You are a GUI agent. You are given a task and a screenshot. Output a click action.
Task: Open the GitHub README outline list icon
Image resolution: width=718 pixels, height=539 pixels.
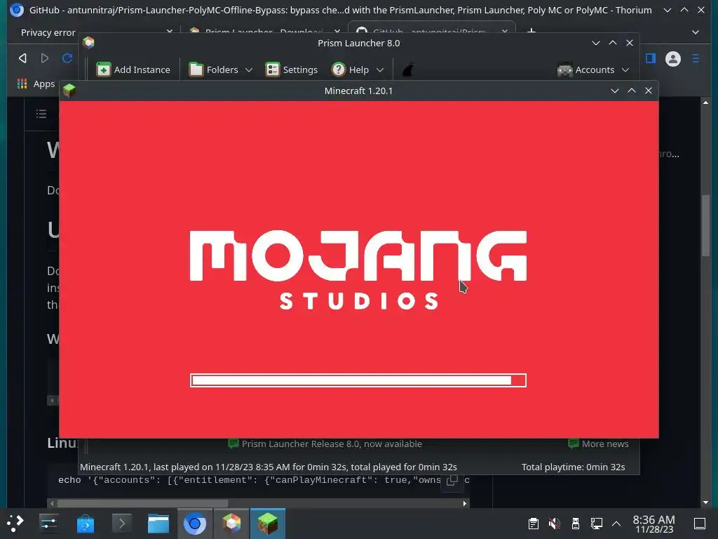click(41, 114)
